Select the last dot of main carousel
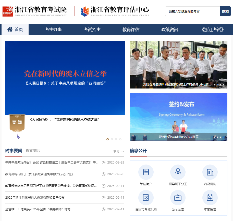The height and width of the screenshot is (221, 233). pyautogui.click(x=120, y=139)
